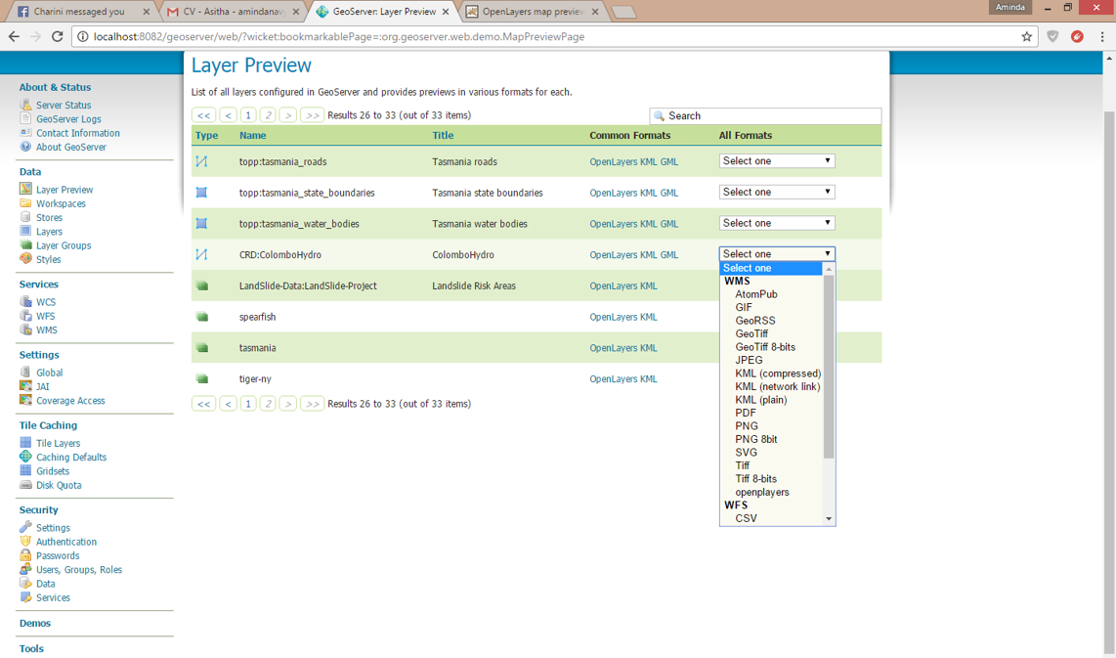
Task: Click the Layer Groups icon
Action: (x=25, y=245)
